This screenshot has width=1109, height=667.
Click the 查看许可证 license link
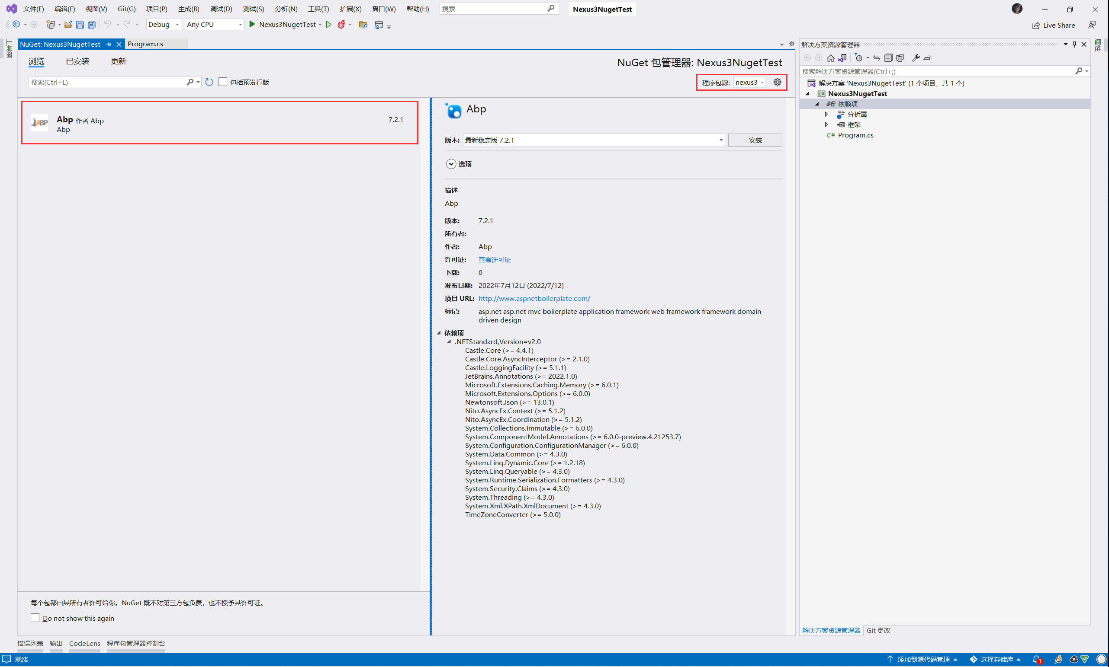coord(495,259)
